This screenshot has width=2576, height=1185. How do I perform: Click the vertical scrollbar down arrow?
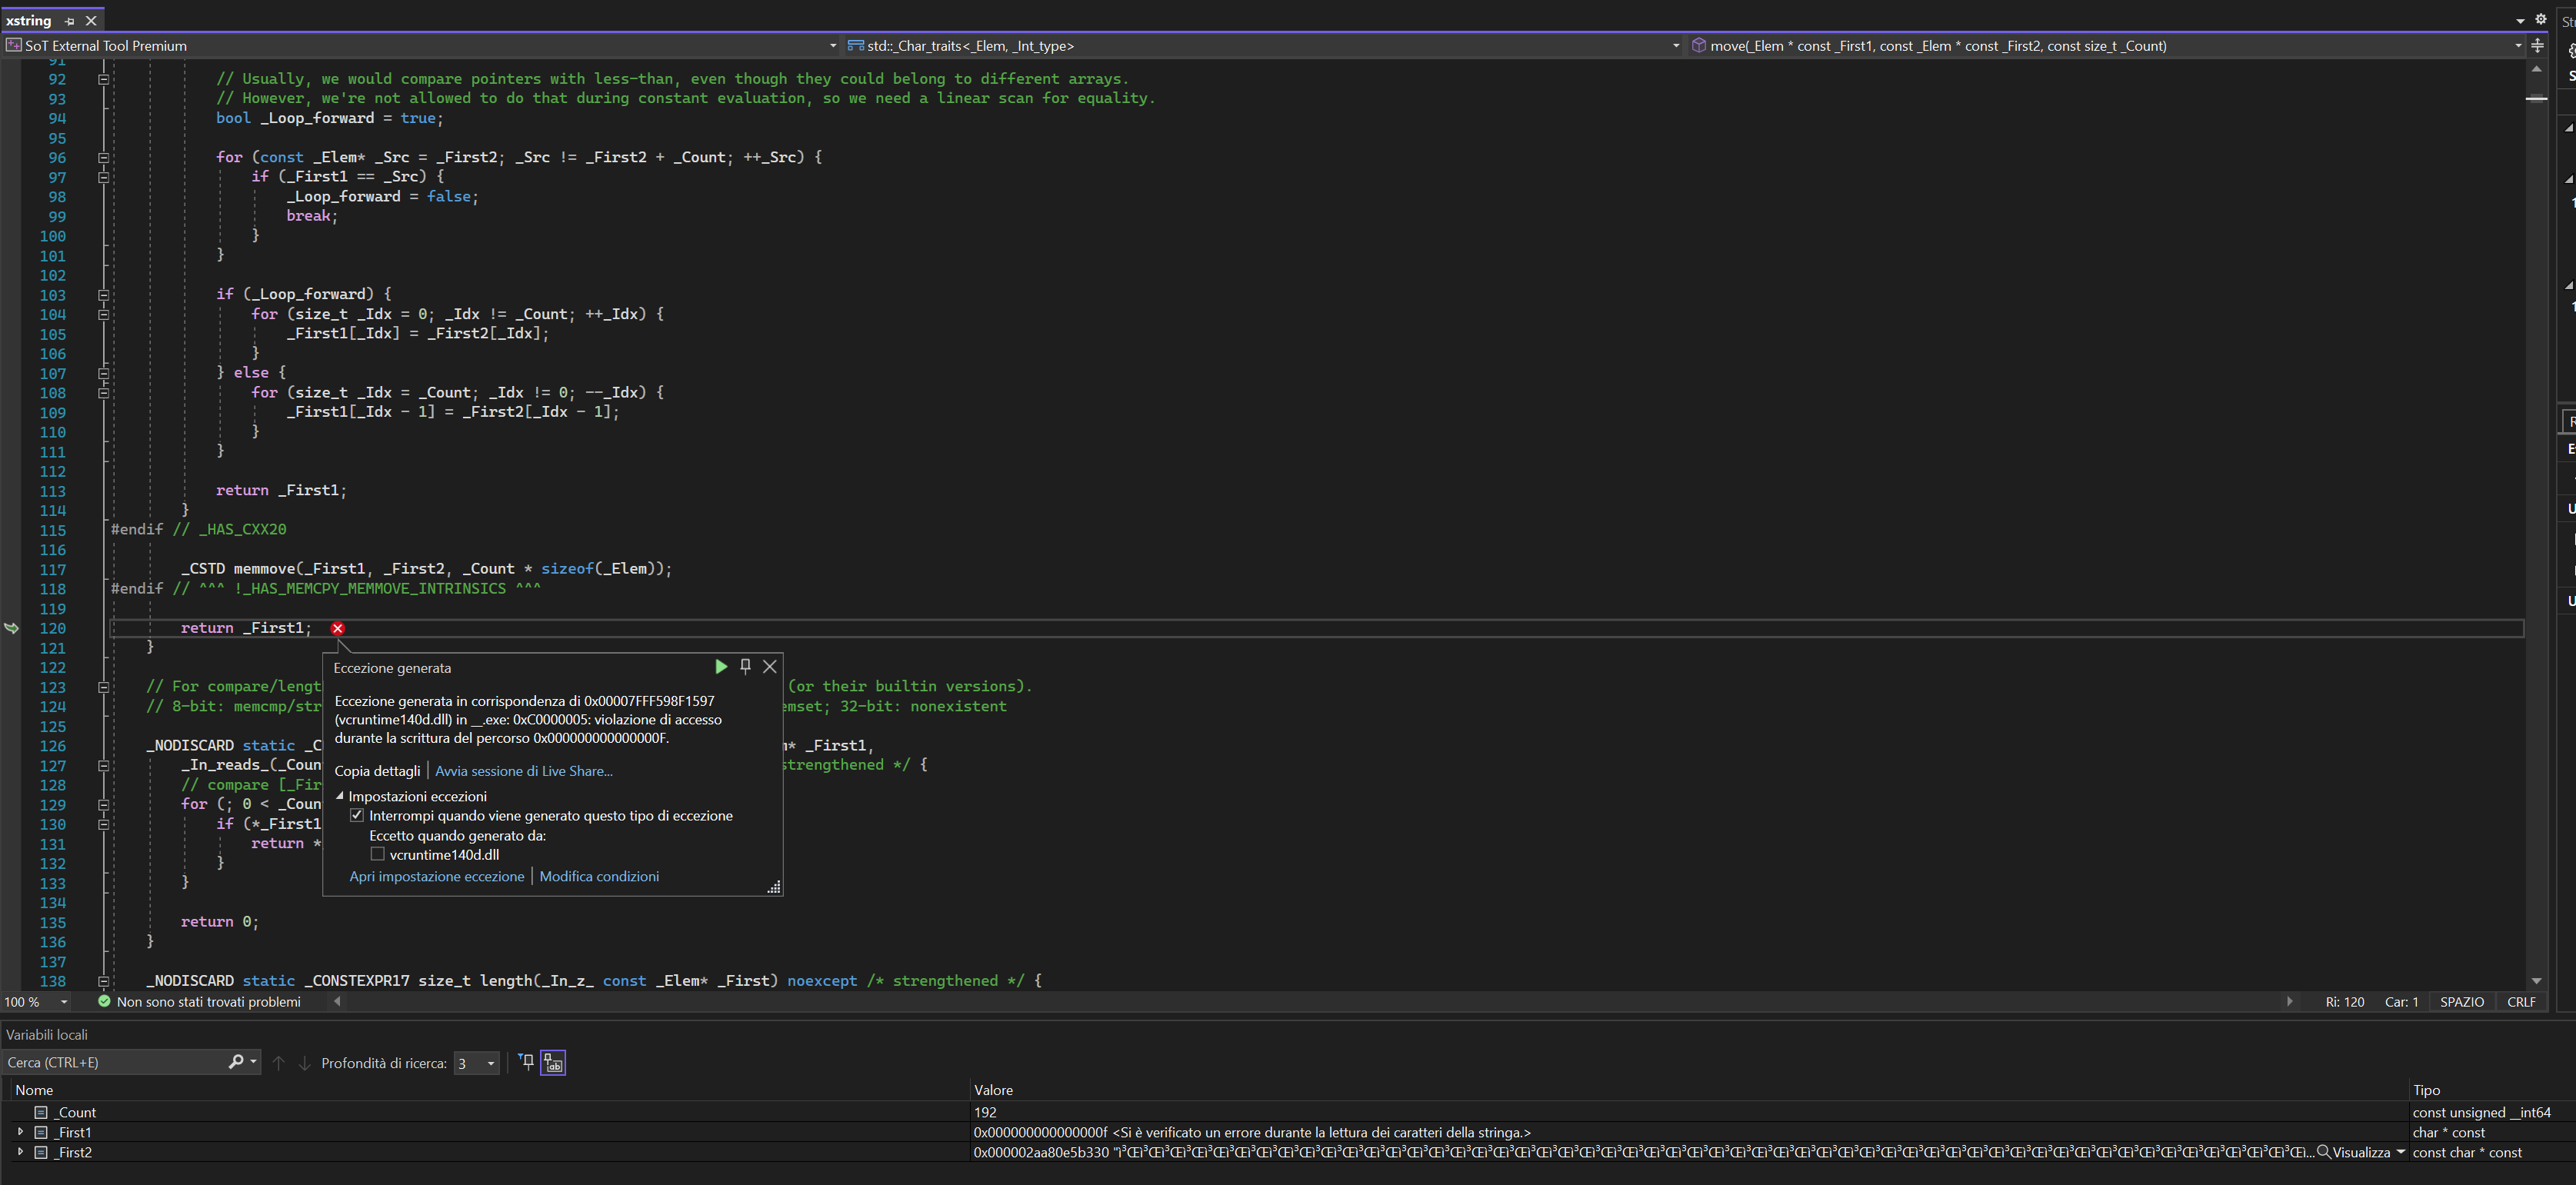pyautogui.click(x=2536, y=981)
